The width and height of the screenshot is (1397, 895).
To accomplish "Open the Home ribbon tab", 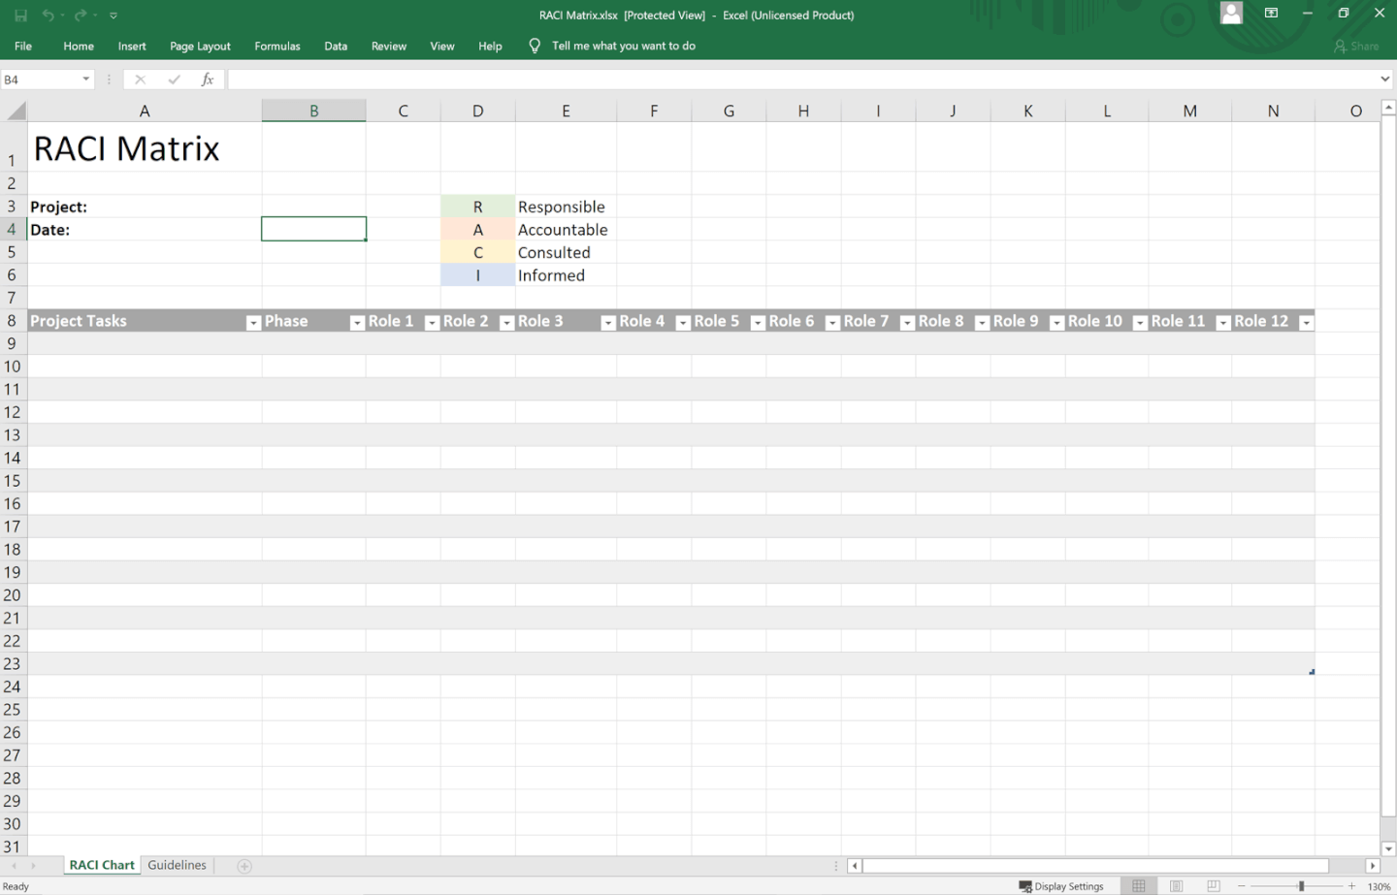I will (x=79, y=46).
